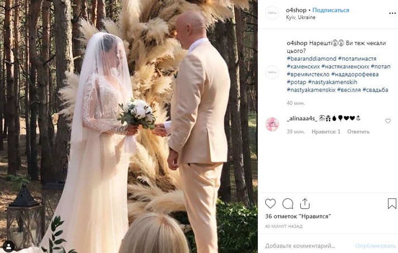398x253 pixels.
Task: Open the o4shop avatar beside the caption
Action: pyautogui.click(x=272, y=72)
